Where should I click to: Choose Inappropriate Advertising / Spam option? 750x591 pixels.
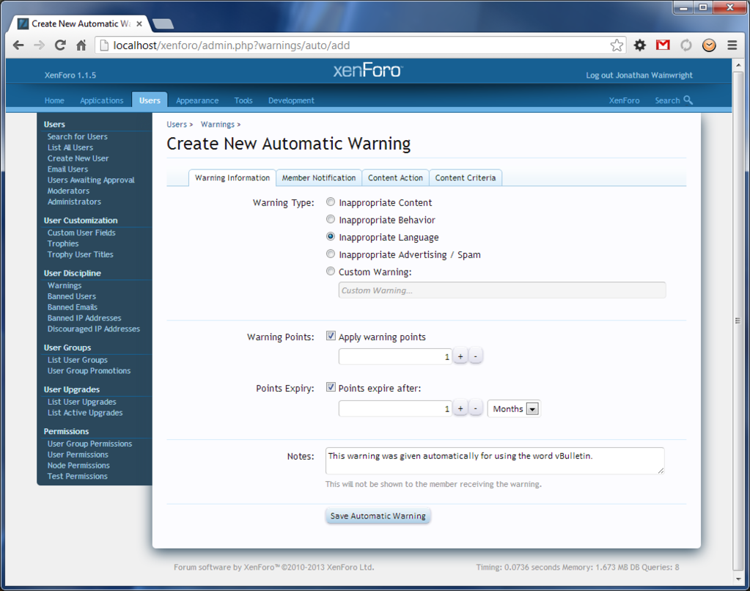pyautogui.click(x=331, y=254)
